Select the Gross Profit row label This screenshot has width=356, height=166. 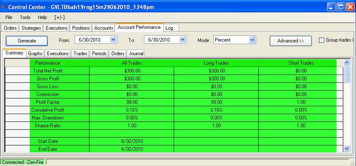pyautogui.click(x=48, y=79)
